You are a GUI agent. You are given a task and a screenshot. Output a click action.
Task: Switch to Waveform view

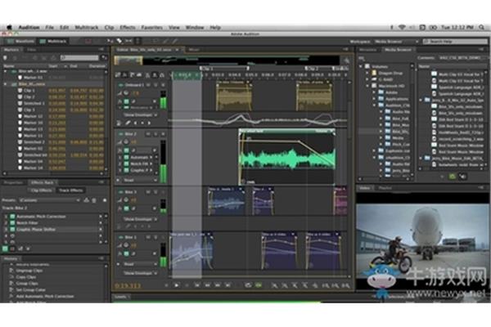20,41
